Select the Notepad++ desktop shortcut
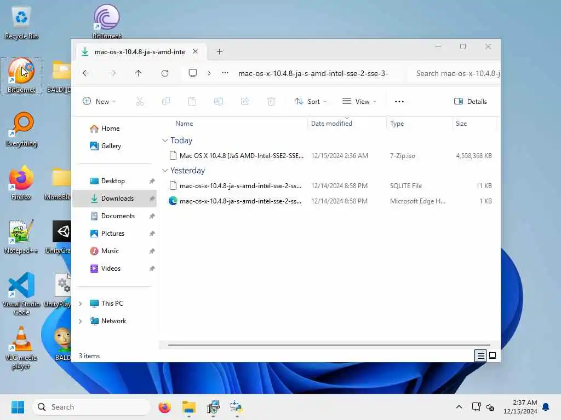 (x=21, y=237)
